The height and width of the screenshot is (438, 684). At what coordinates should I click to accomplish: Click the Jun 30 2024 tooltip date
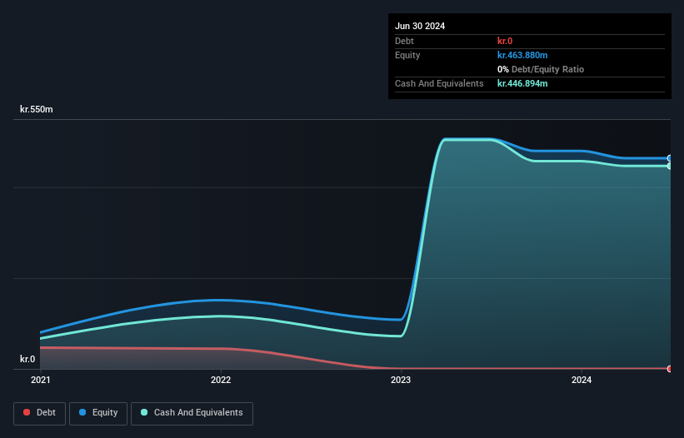(x=420, y=26)
